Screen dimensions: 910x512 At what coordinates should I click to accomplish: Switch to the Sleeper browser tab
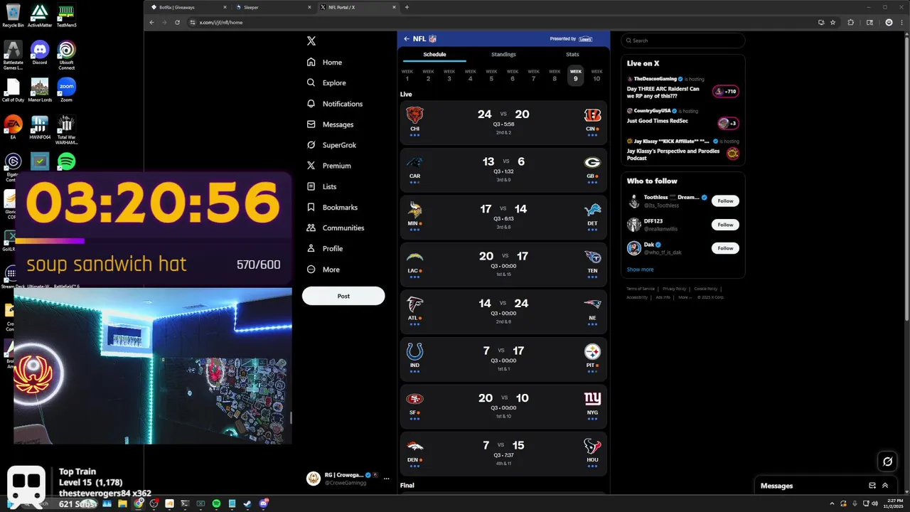point(274,7)
